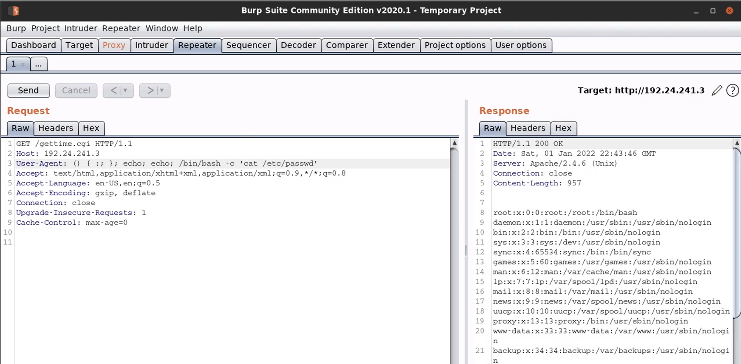
Task: Click the daemon:x:1:1 passwd entry
Action: 602,223
